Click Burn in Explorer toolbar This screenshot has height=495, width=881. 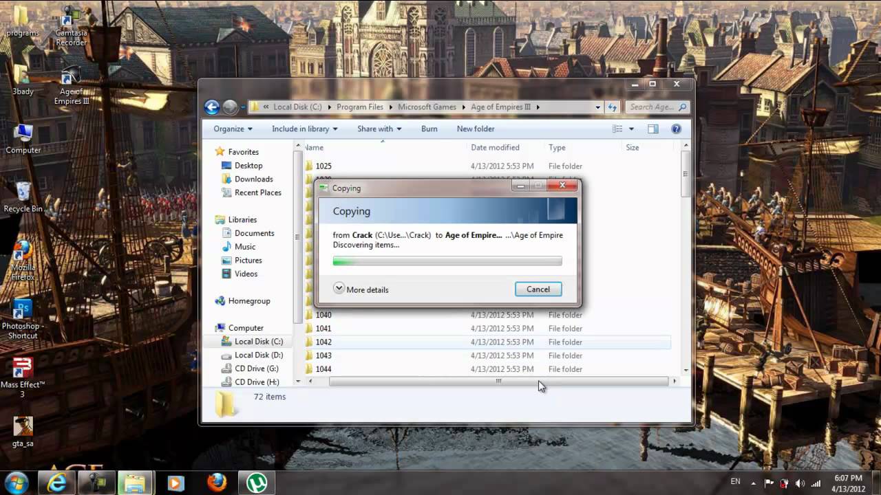click(429, 129)
